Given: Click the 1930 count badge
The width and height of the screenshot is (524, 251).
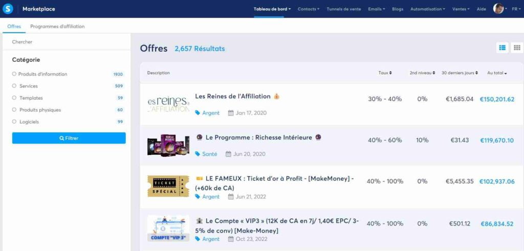Looking at the screenshot, I should tap(118, 74).
